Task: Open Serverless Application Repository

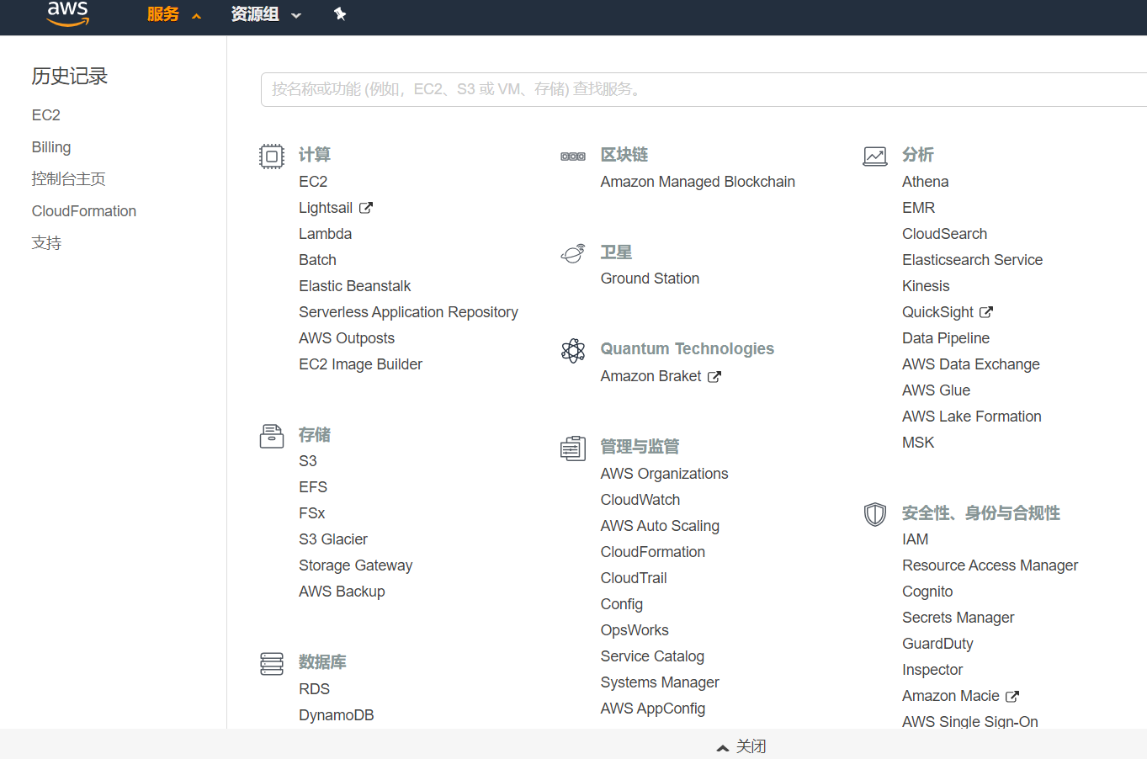Action: click(408, 312)
